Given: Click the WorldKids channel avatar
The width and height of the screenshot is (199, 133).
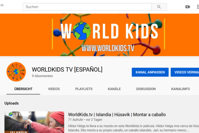Looking at the screenshot, I should click(16, 72).
